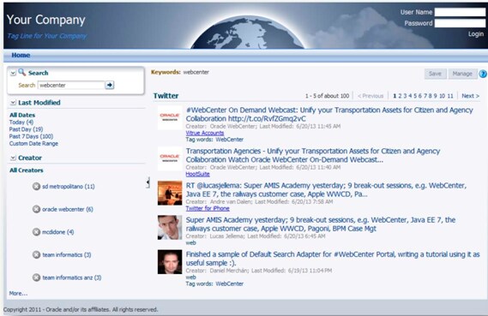Click the Twitter results heading
The width and height of the screenshot is (488, 316).
166,96
